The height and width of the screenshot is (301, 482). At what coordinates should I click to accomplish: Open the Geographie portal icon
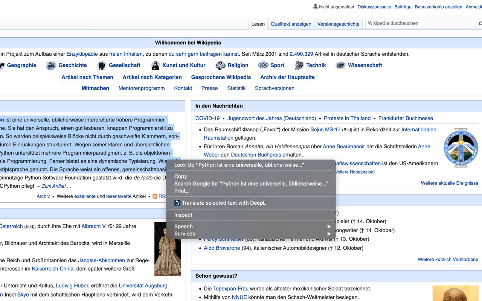(2, 65)
